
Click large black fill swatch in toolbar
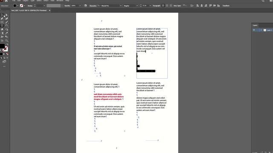pyautogui.click(x=2, y=46)
